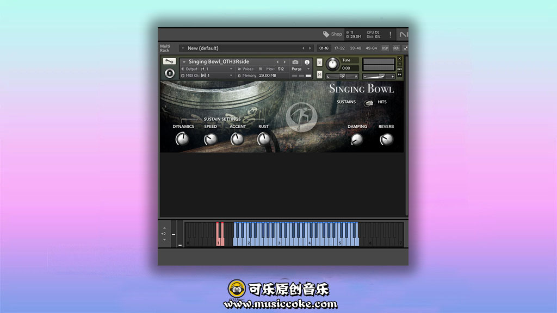Flip the Sustains/Hits switch

(368, 103)
